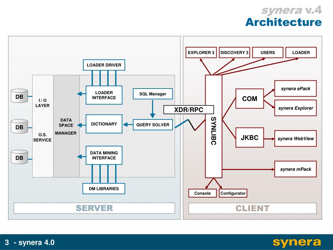Select the DM LIBRARIES box
This screenshot has width=333, height=250.
click(x=104, y=188)
